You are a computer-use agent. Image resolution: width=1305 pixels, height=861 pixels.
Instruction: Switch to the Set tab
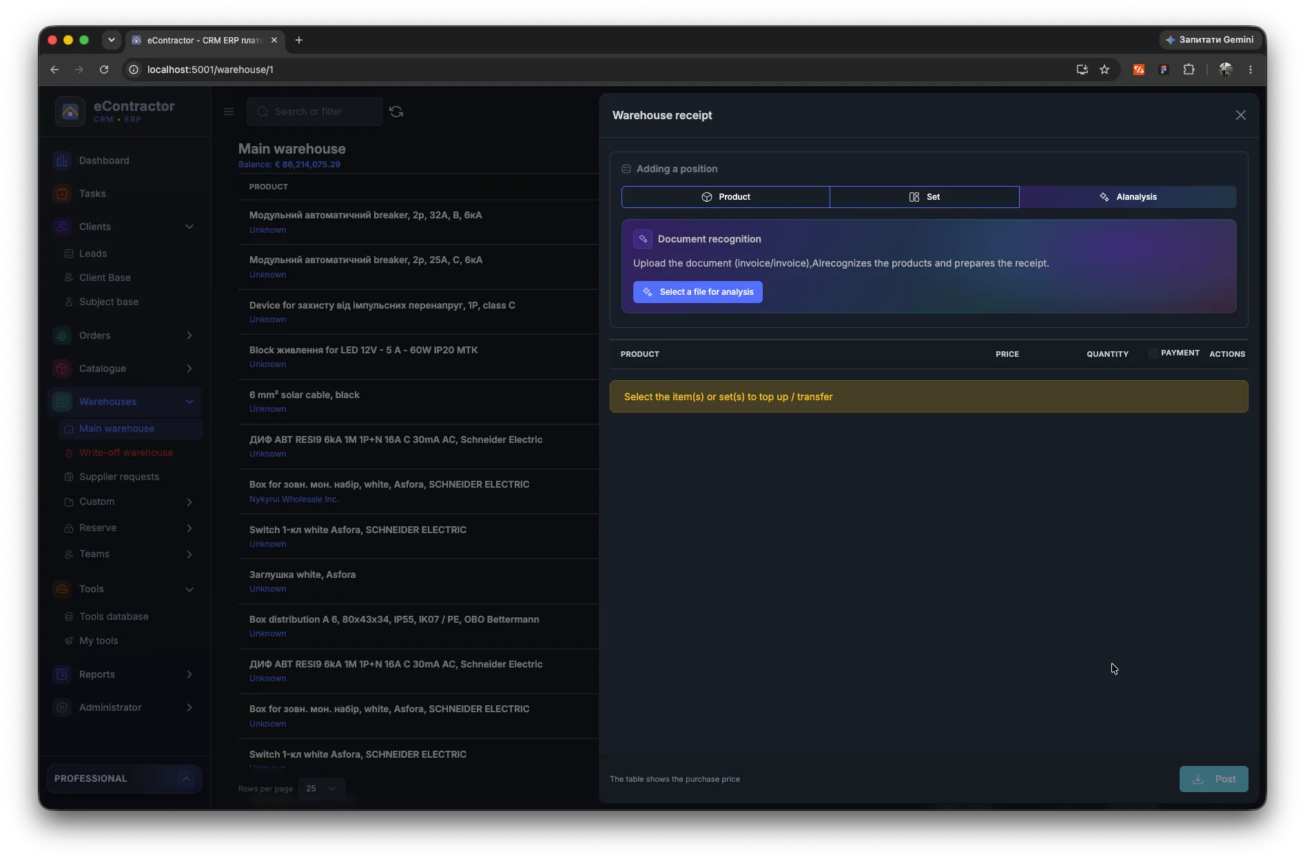925,197
